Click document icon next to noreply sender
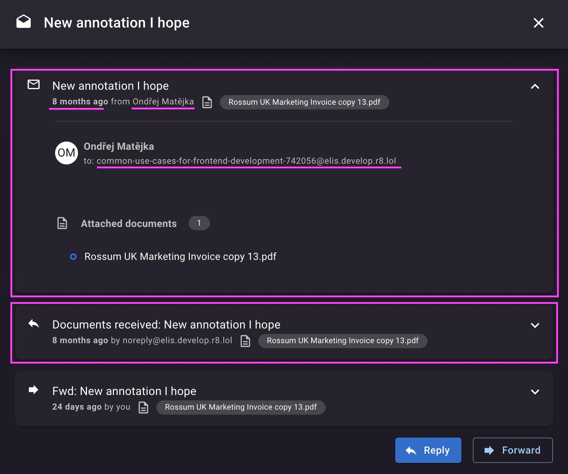Viewport: 568px width, 474px height. tap(245, 341)
